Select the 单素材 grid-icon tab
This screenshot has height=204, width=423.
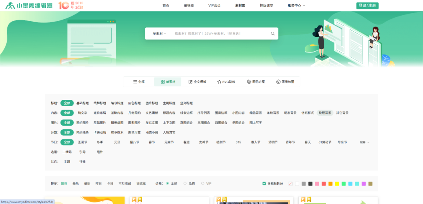coord(168,82)
